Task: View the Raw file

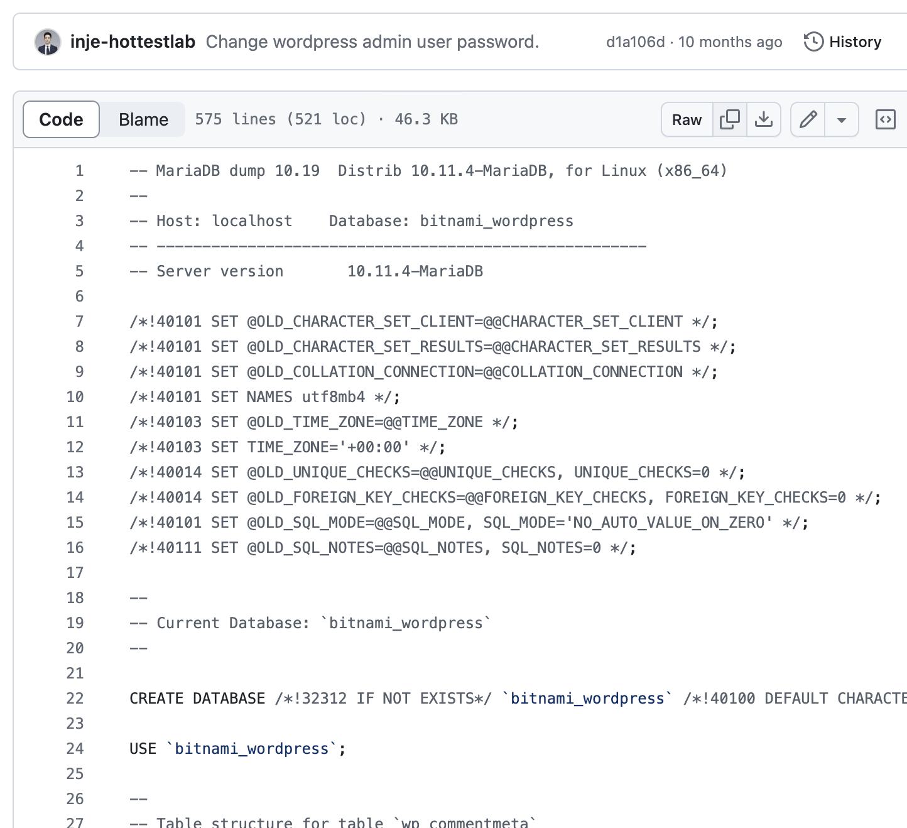Action: coord(687,119)
